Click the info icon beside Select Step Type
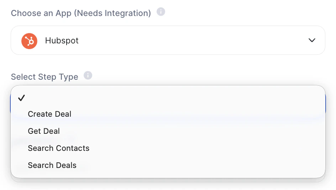Viewport: 336px width, 190px height. 88,76
